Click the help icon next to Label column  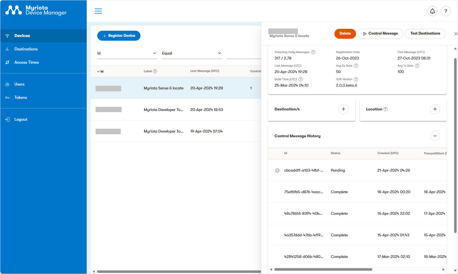pyautogui.click(x=155, y=71)
